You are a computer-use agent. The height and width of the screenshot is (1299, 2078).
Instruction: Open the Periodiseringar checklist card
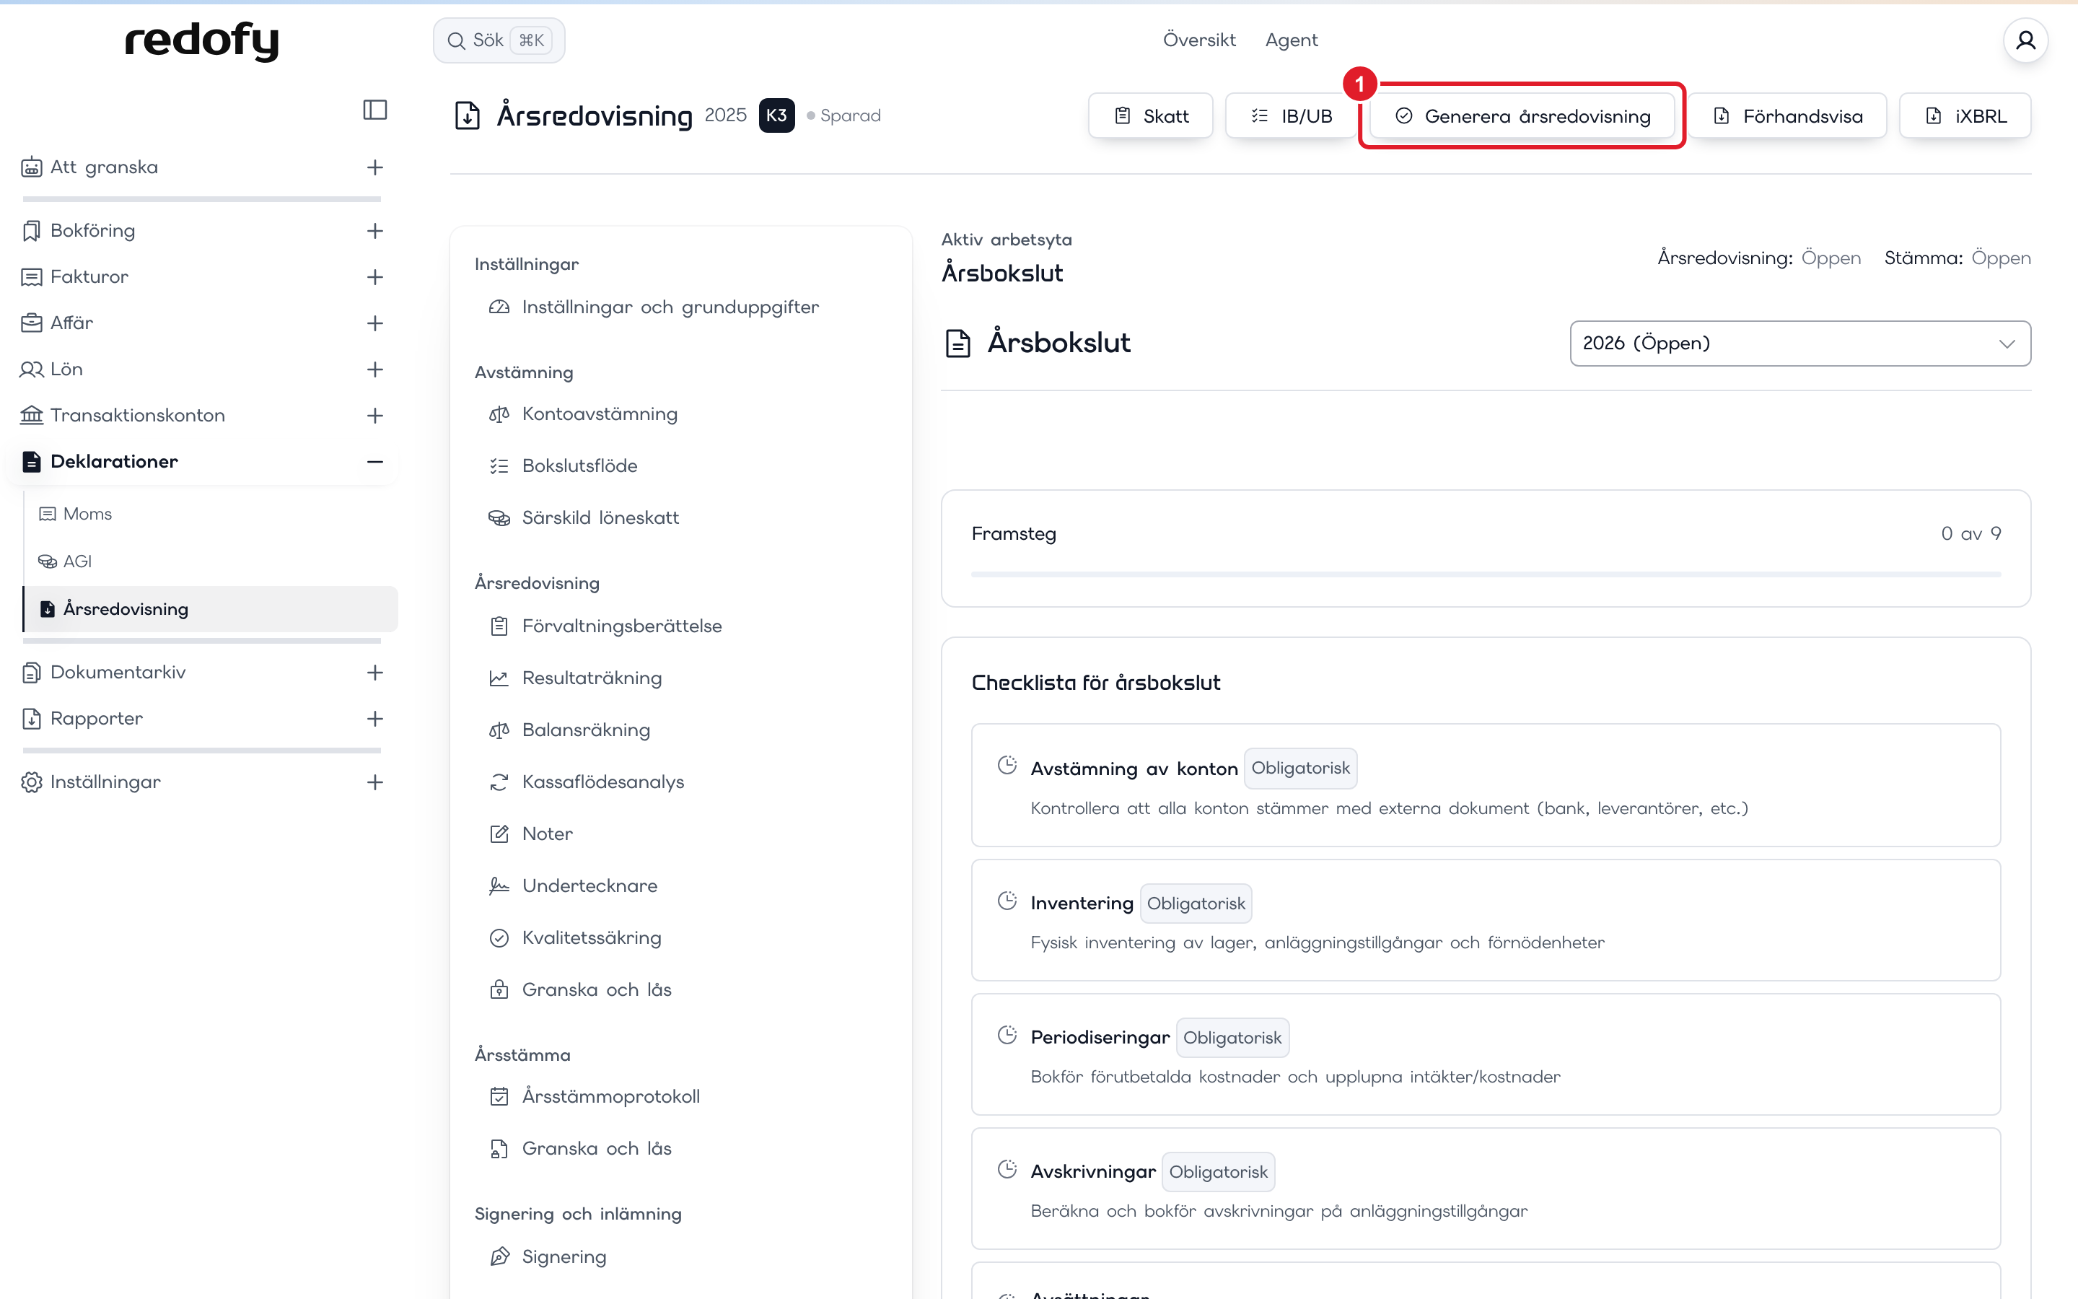pos(1486,1055)
